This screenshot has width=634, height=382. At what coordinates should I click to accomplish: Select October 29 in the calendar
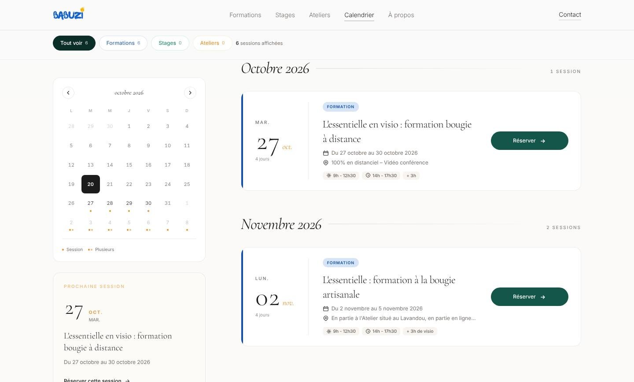tap(129, 204)
